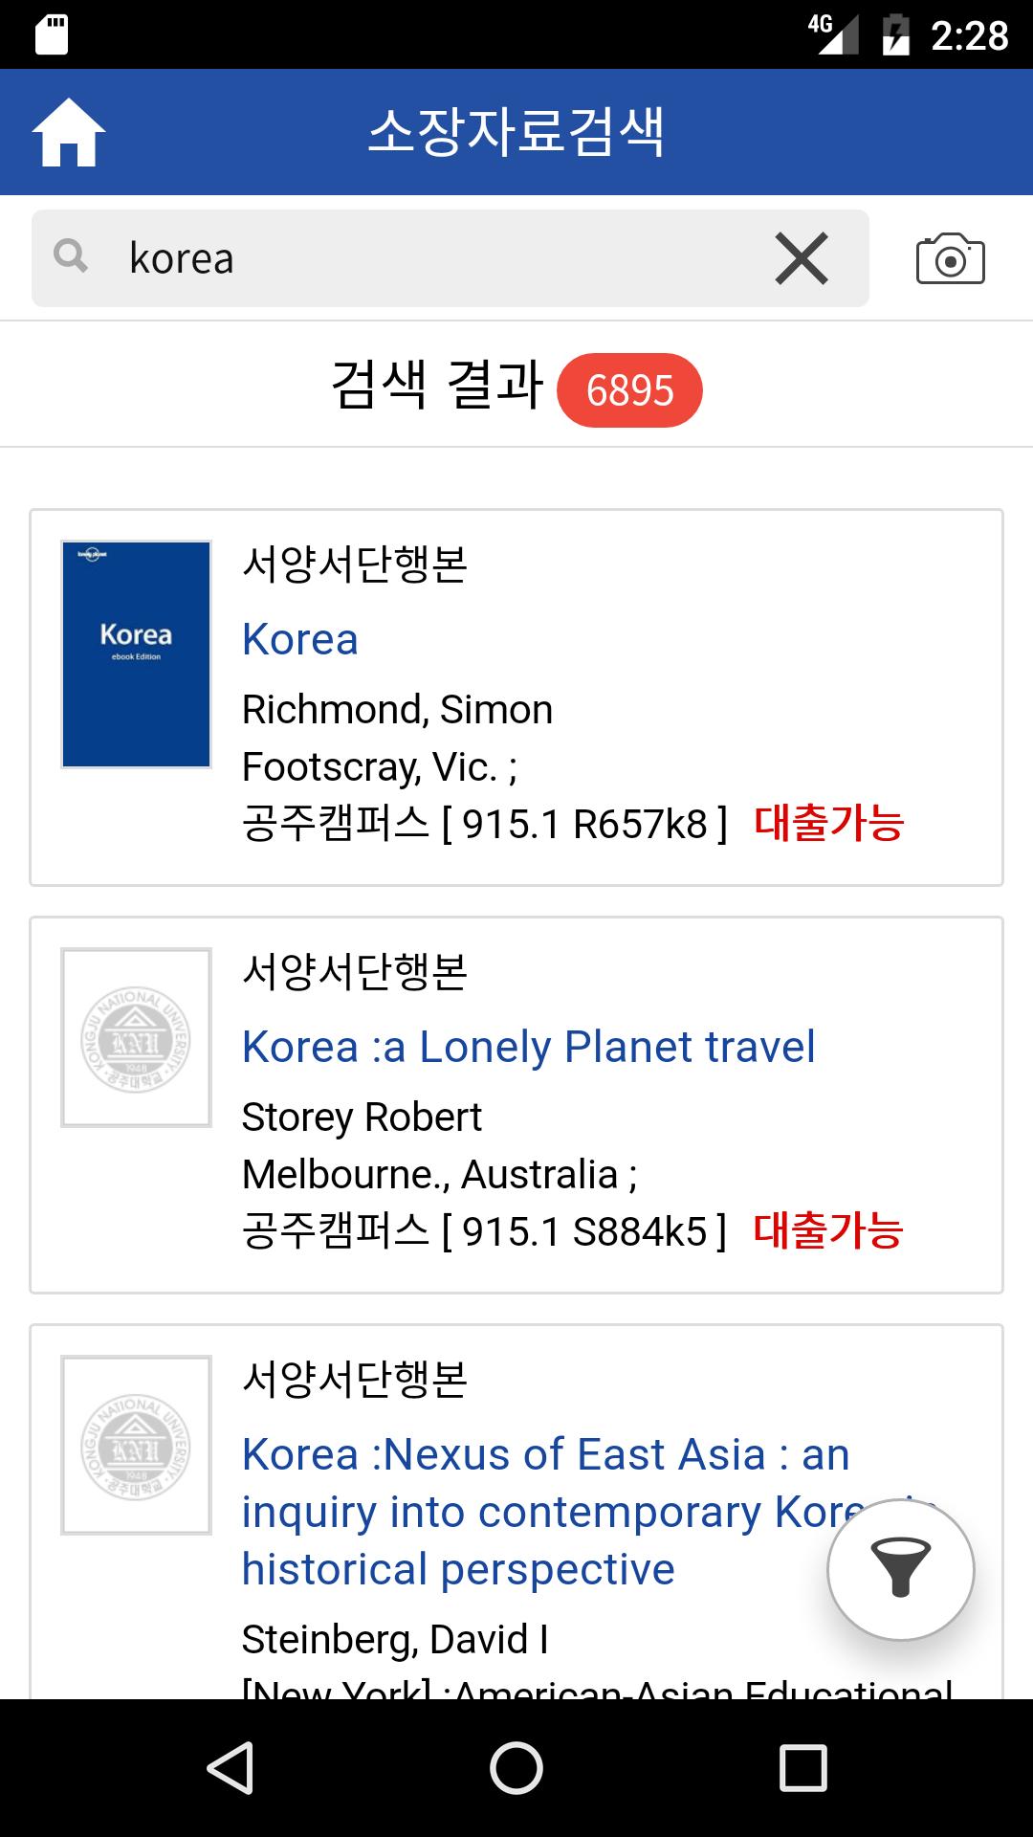Viewport: 1033px width, 1837px height.
Task: Tap the 소장자료검색 header title
Action: pyautogui.click(x=516, y=132)
